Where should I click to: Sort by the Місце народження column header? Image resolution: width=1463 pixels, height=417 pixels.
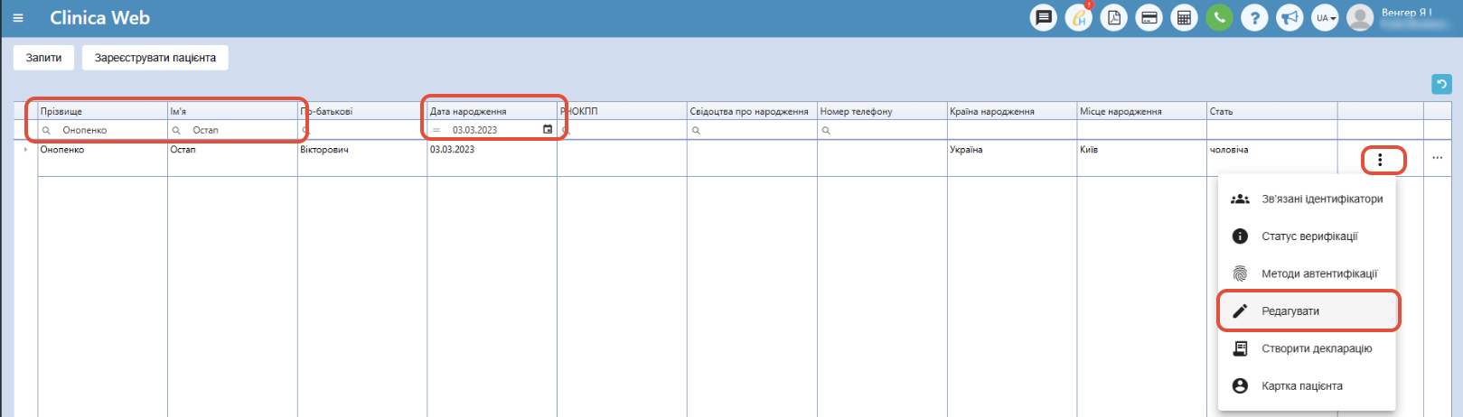click(1141, 111)
